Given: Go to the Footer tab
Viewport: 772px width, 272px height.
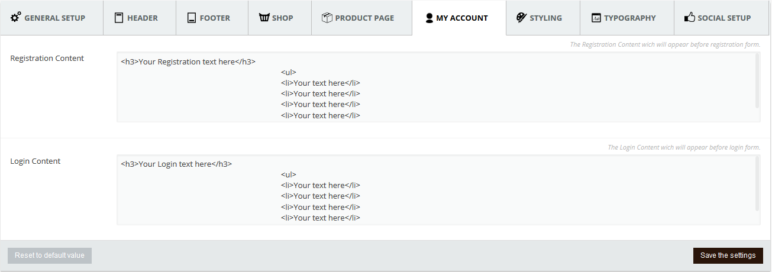Looking at the screenshot, I should click(x=212, y=18).
